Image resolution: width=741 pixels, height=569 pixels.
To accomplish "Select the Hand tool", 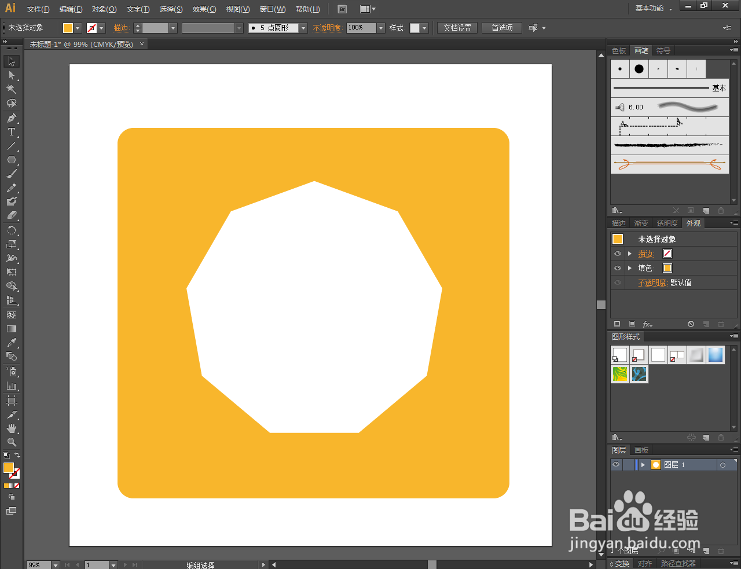I will coord(12,428).
